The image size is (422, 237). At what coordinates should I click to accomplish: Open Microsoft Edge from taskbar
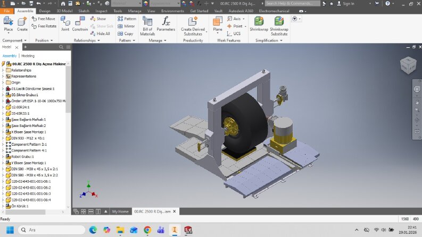[93, 230]
